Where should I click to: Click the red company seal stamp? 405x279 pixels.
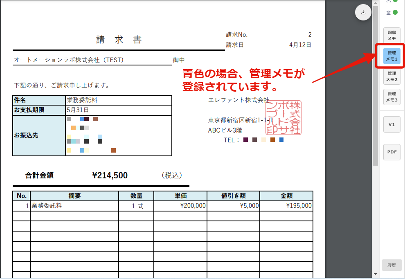tap(283, 118)
